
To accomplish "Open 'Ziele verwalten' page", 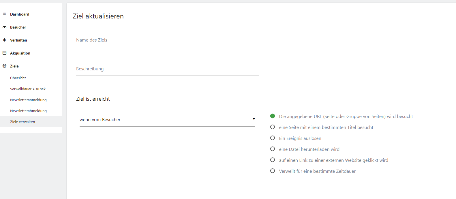I will point(22,122).
